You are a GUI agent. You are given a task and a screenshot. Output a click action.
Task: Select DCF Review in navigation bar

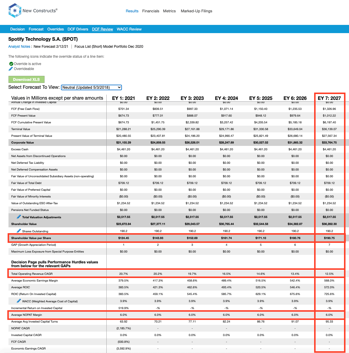[x=103, y=29]
